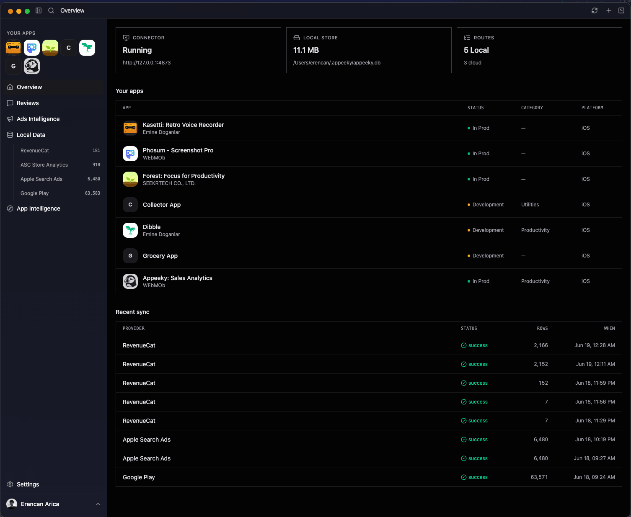Click Kasetti icon in Your apps table

click(x=130, y=128)
